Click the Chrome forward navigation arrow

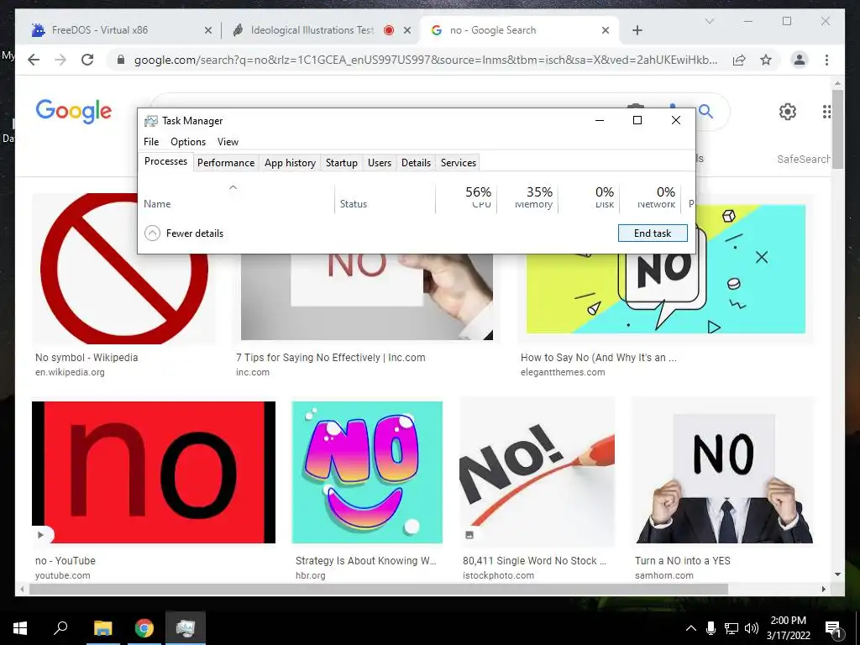60,60
